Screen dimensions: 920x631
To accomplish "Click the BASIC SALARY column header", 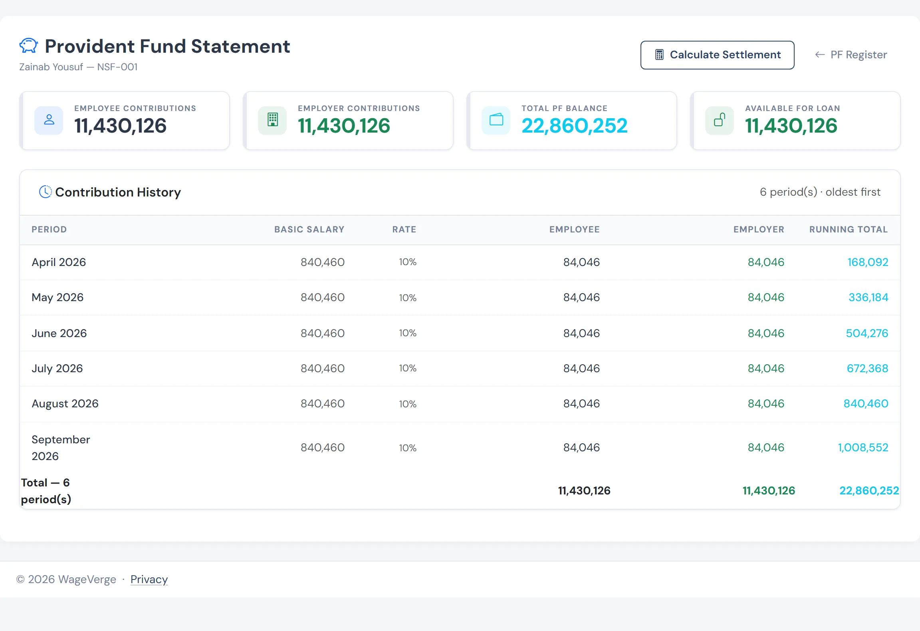I will coord(309,229).
